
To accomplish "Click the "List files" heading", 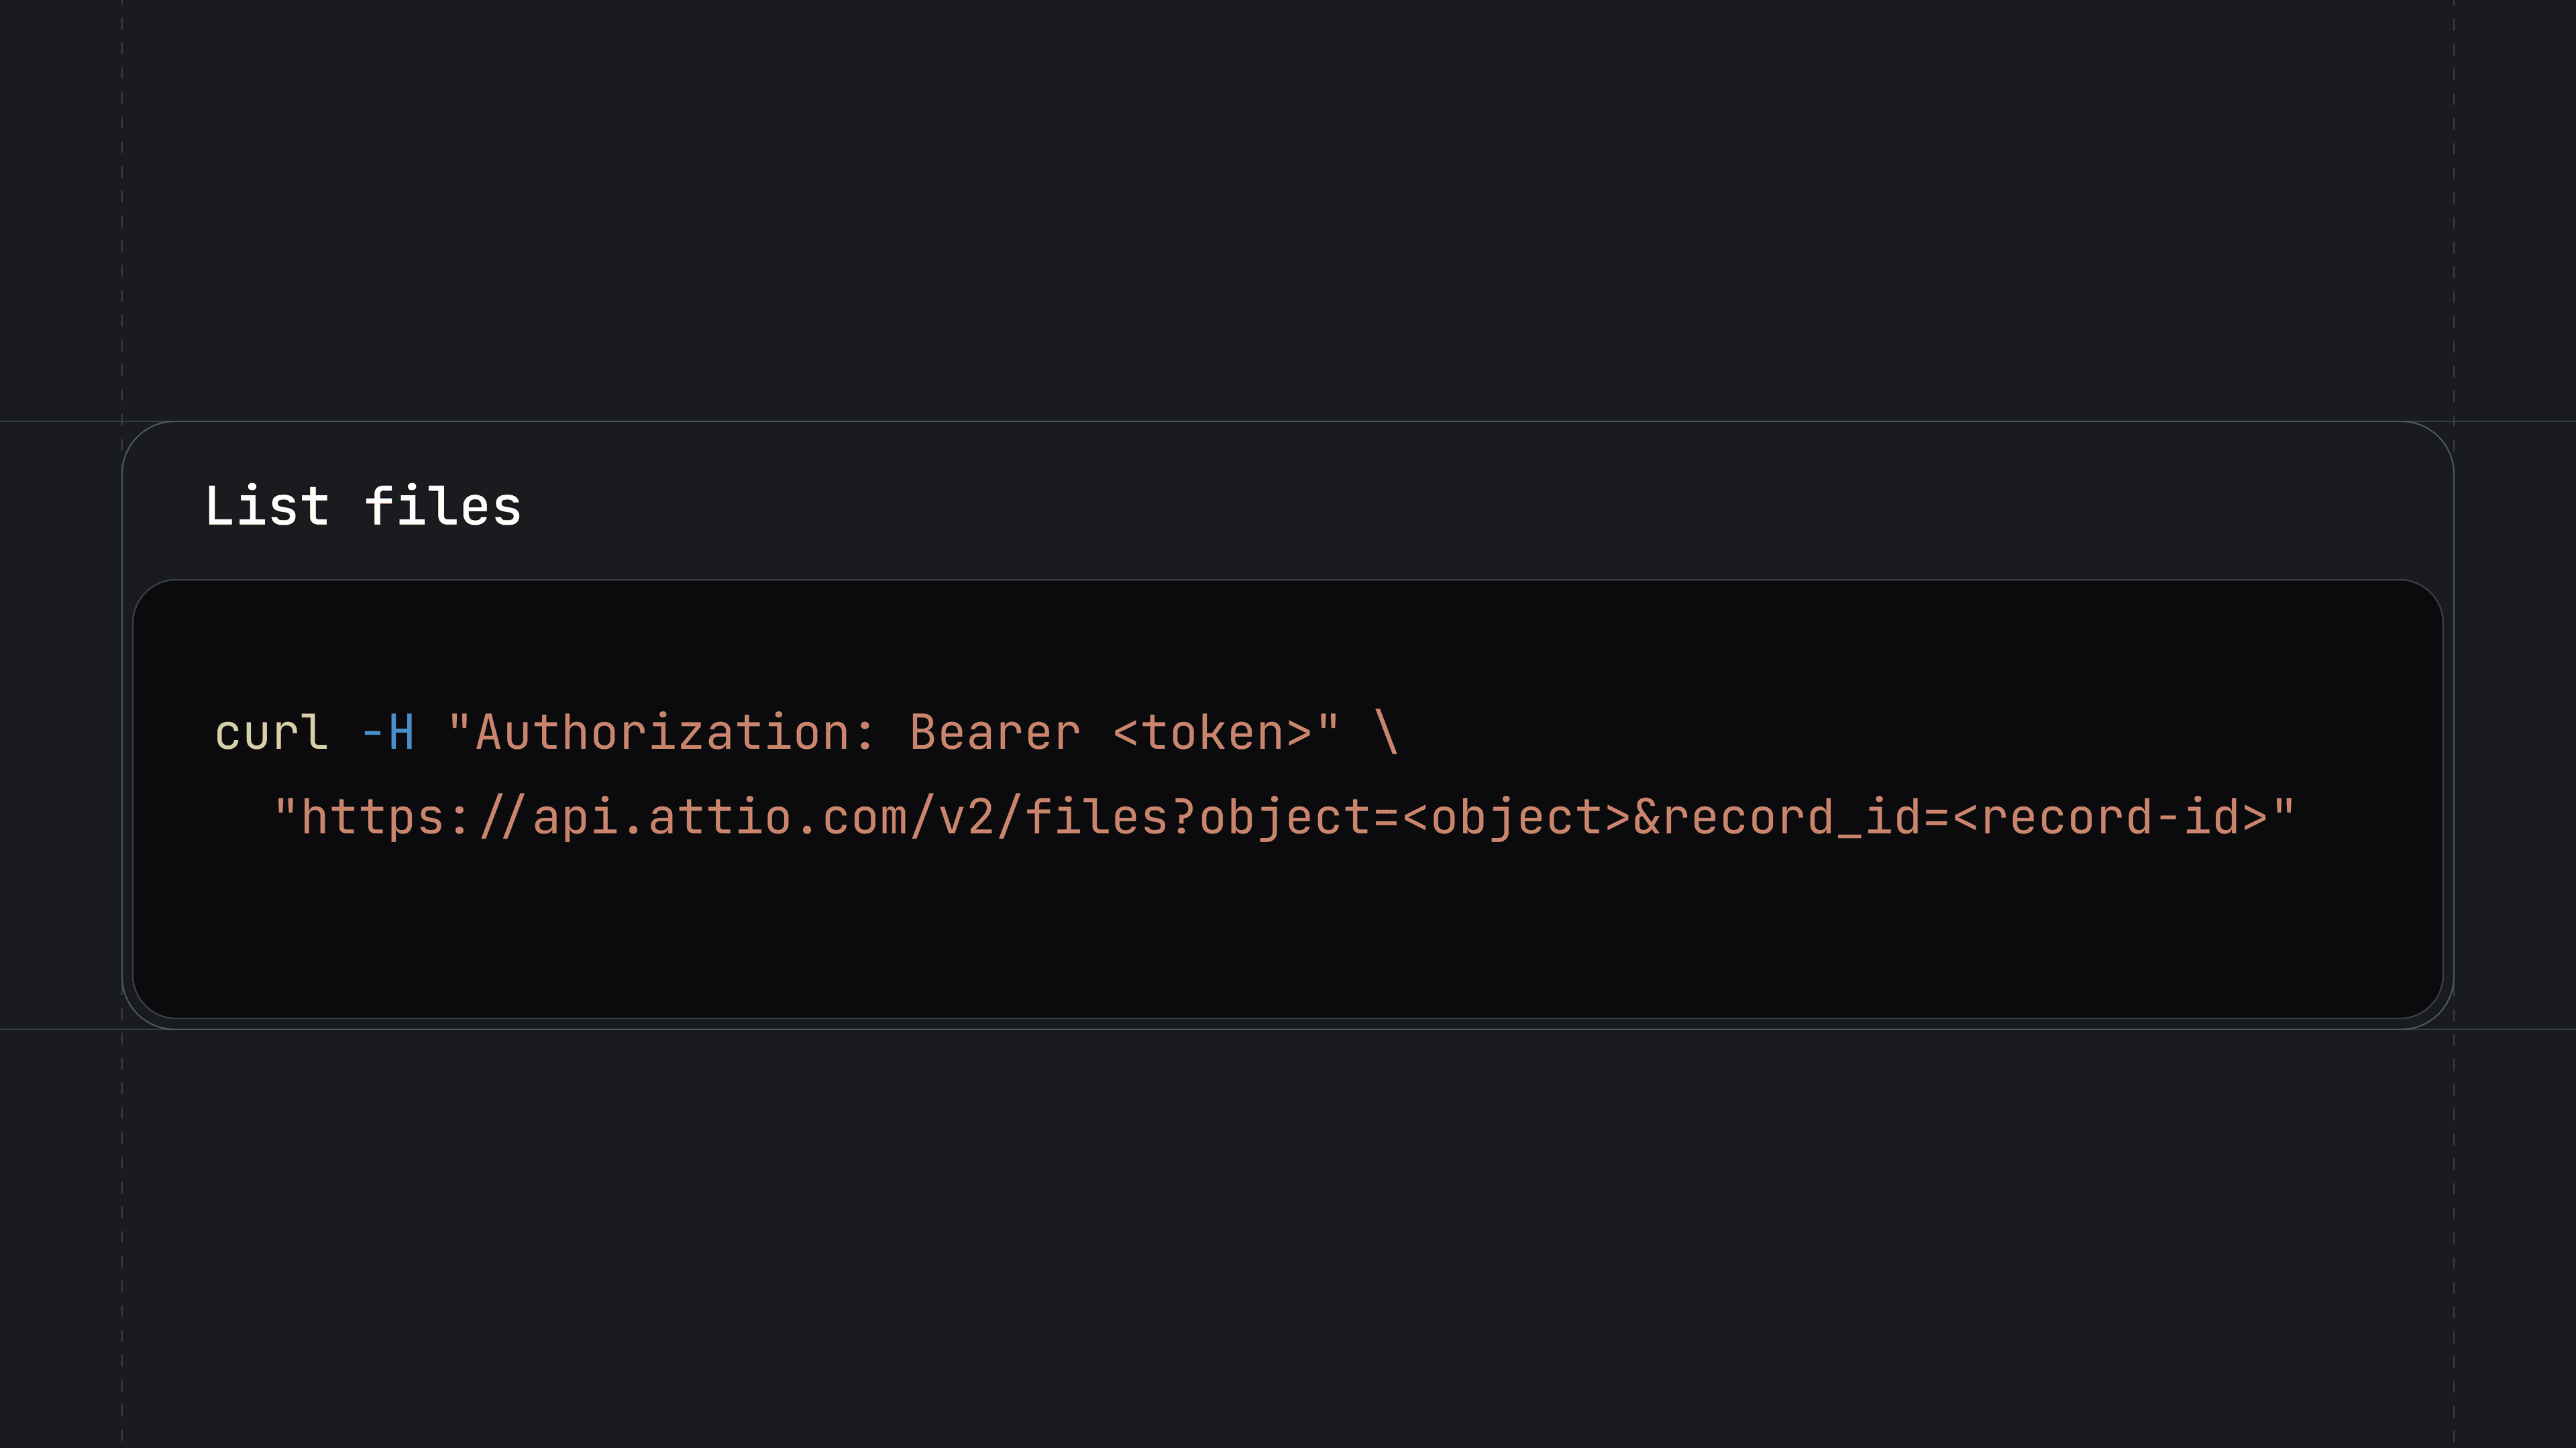I will (362, 506).
